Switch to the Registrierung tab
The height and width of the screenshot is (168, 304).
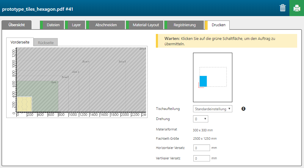(x=184, y=25)
